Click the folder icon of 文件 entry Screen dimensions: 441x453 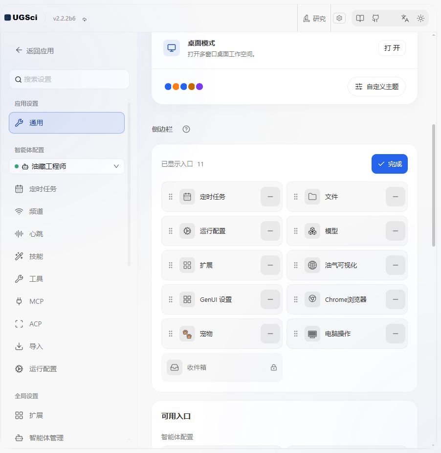(x=312, y=197)
